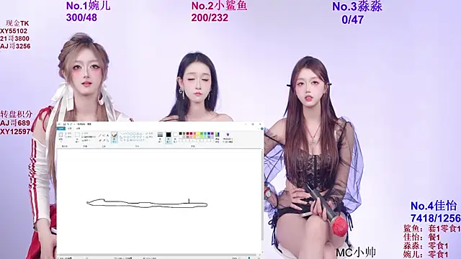
Task: Click the zoom slider handle in status bar
Action: [x=249, y=258]
